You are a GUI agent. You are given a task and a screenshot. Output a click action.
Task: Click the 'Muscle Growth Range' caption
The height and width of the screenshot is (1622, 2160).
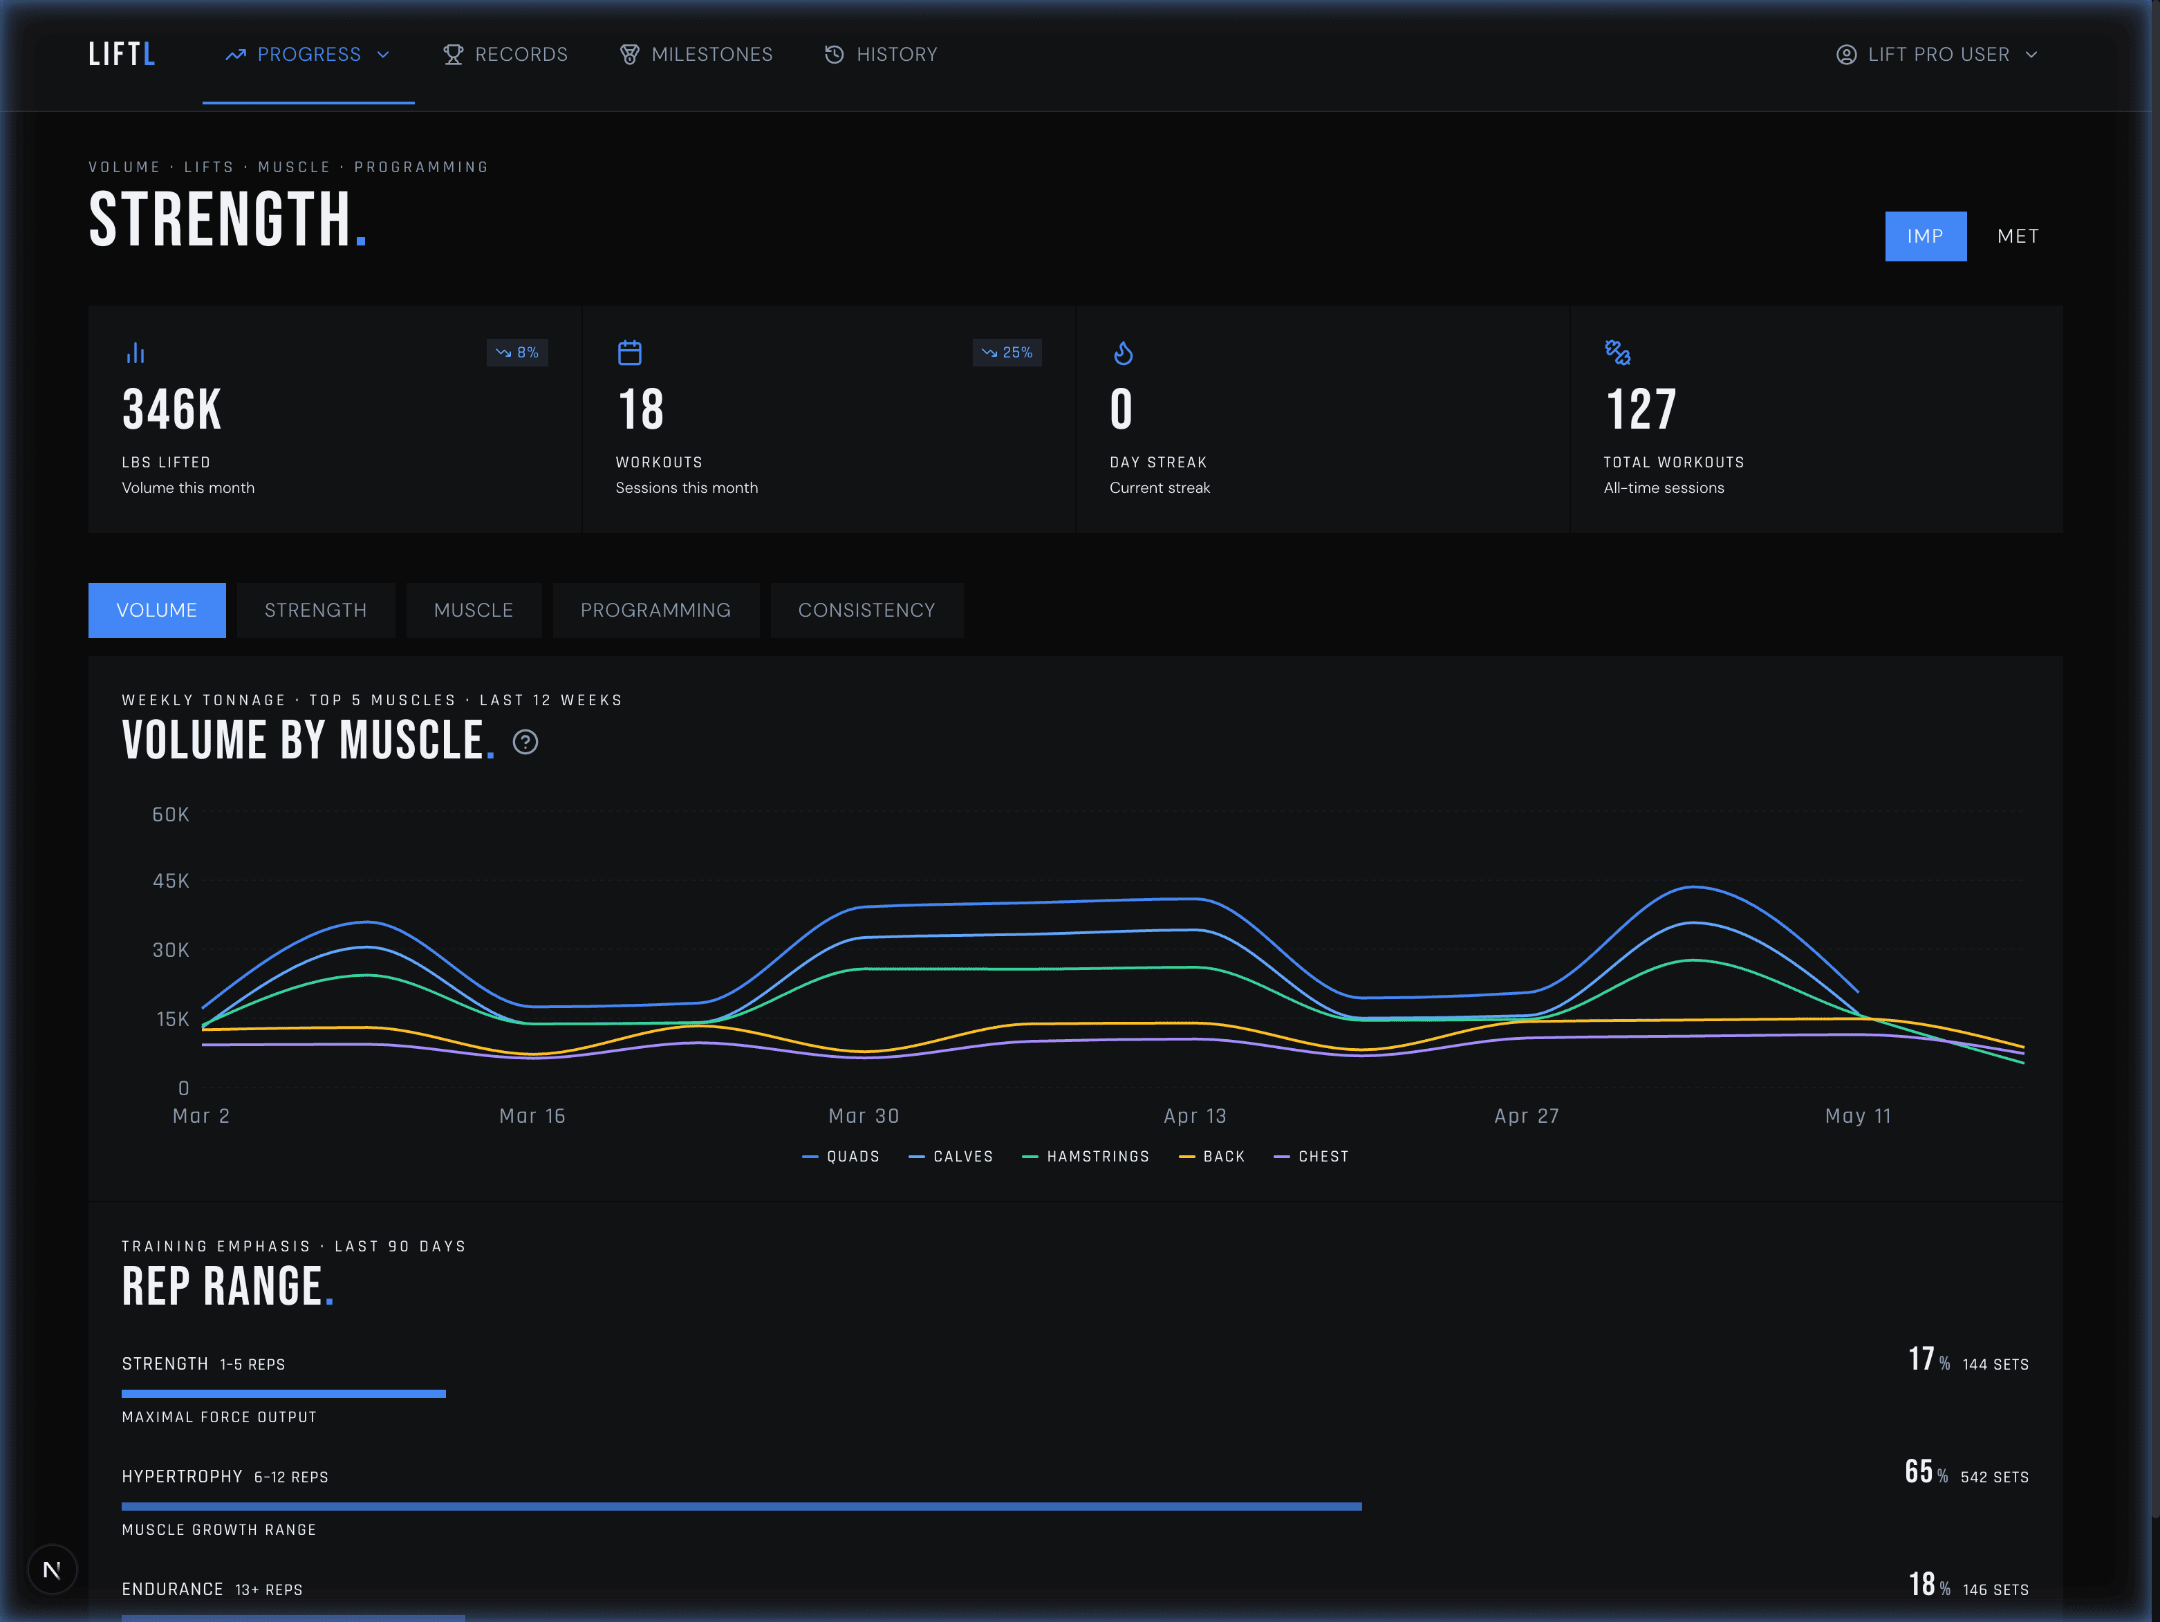(218, 1530)
